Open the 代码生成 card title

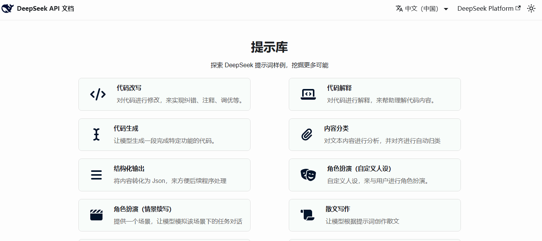[126, 128]
